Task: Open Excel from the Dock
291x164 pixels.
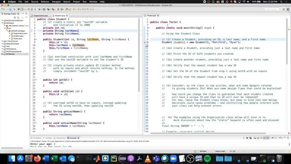Action: point(54,159)
